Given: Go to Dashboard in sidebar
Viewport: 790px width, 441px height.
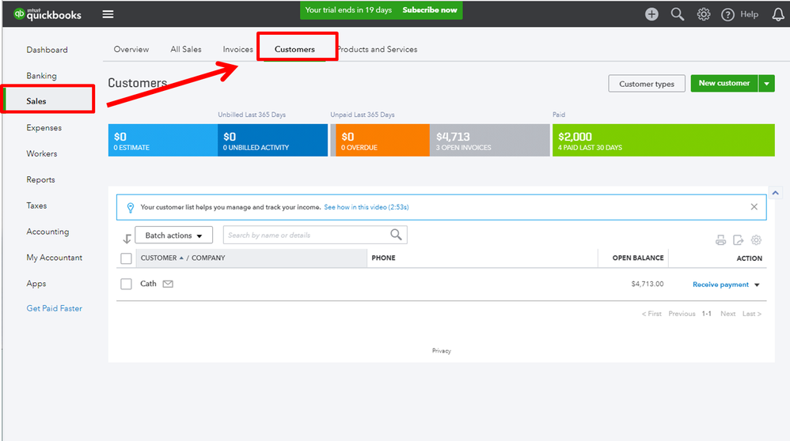Looking at the screenshot, I should pyautogui.click(x=47, y=50).
